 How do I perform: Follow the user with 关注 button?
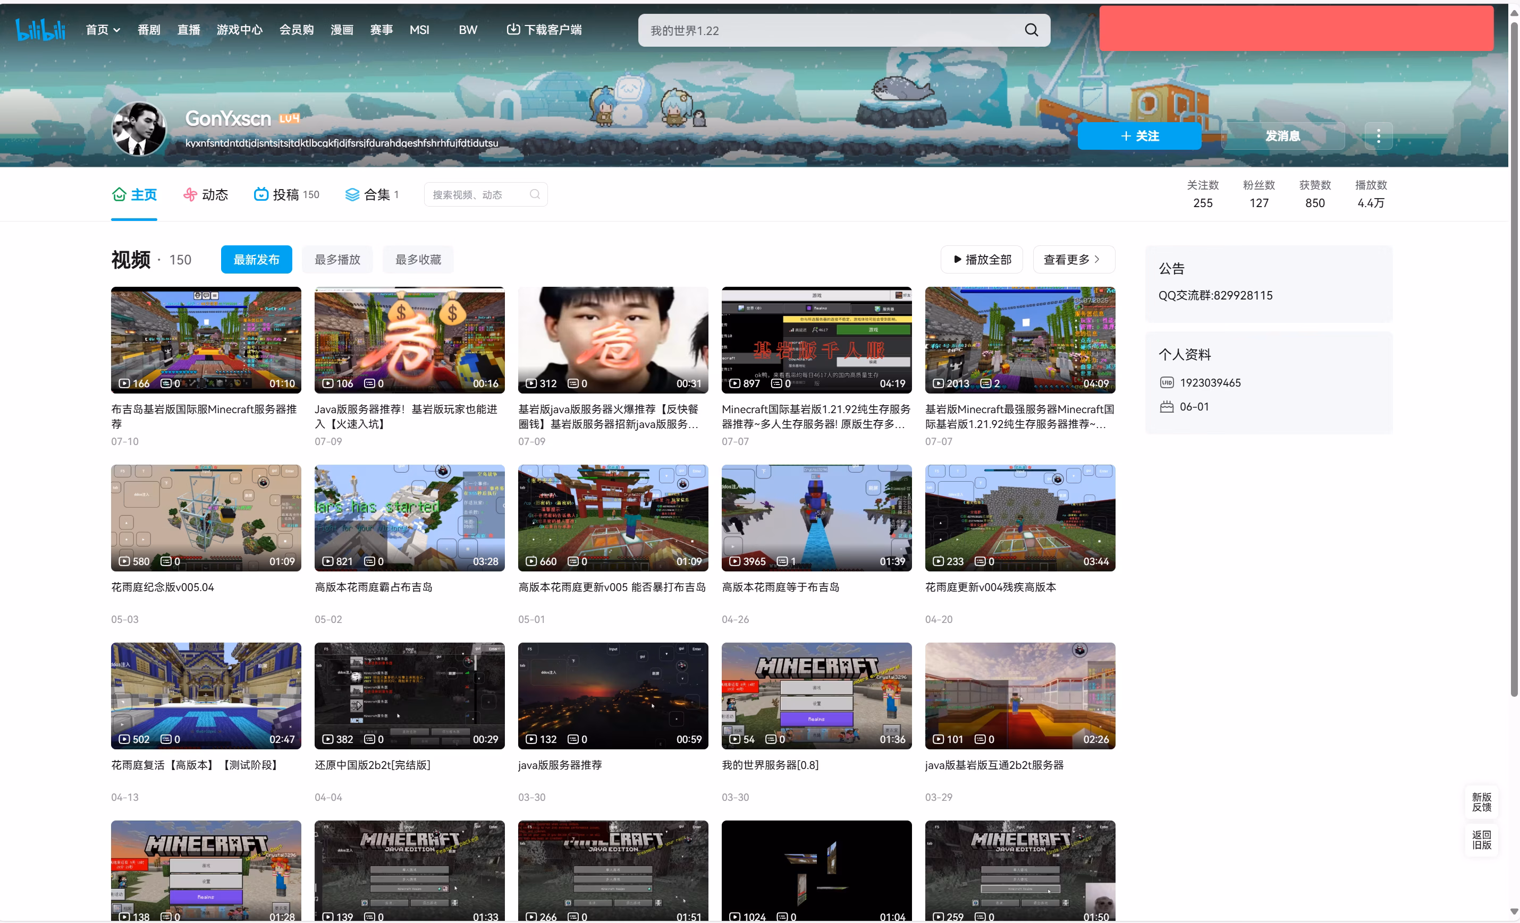pyautogui.click(x=1139, y=135)
